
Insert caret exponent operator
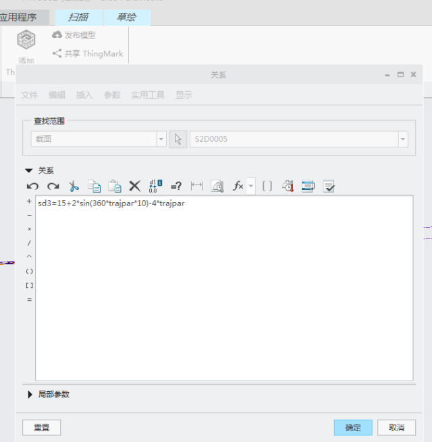(29, 257)
